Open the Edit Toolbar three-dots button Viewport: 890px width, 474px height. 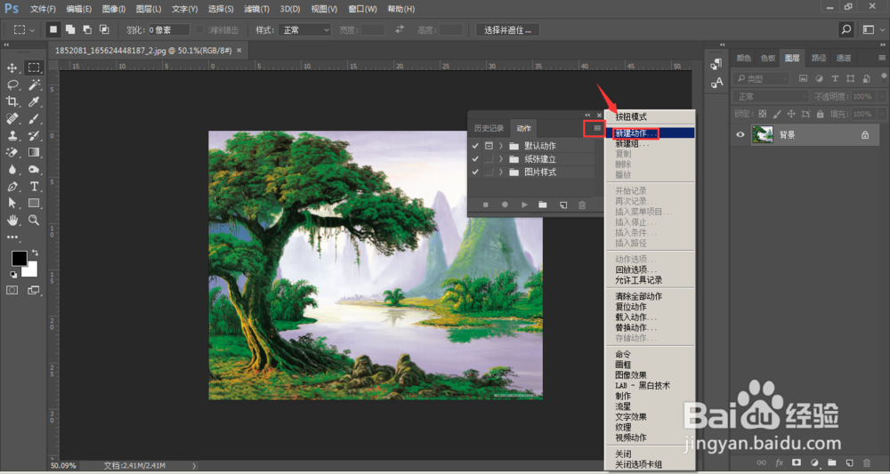[x=12, y=237]
